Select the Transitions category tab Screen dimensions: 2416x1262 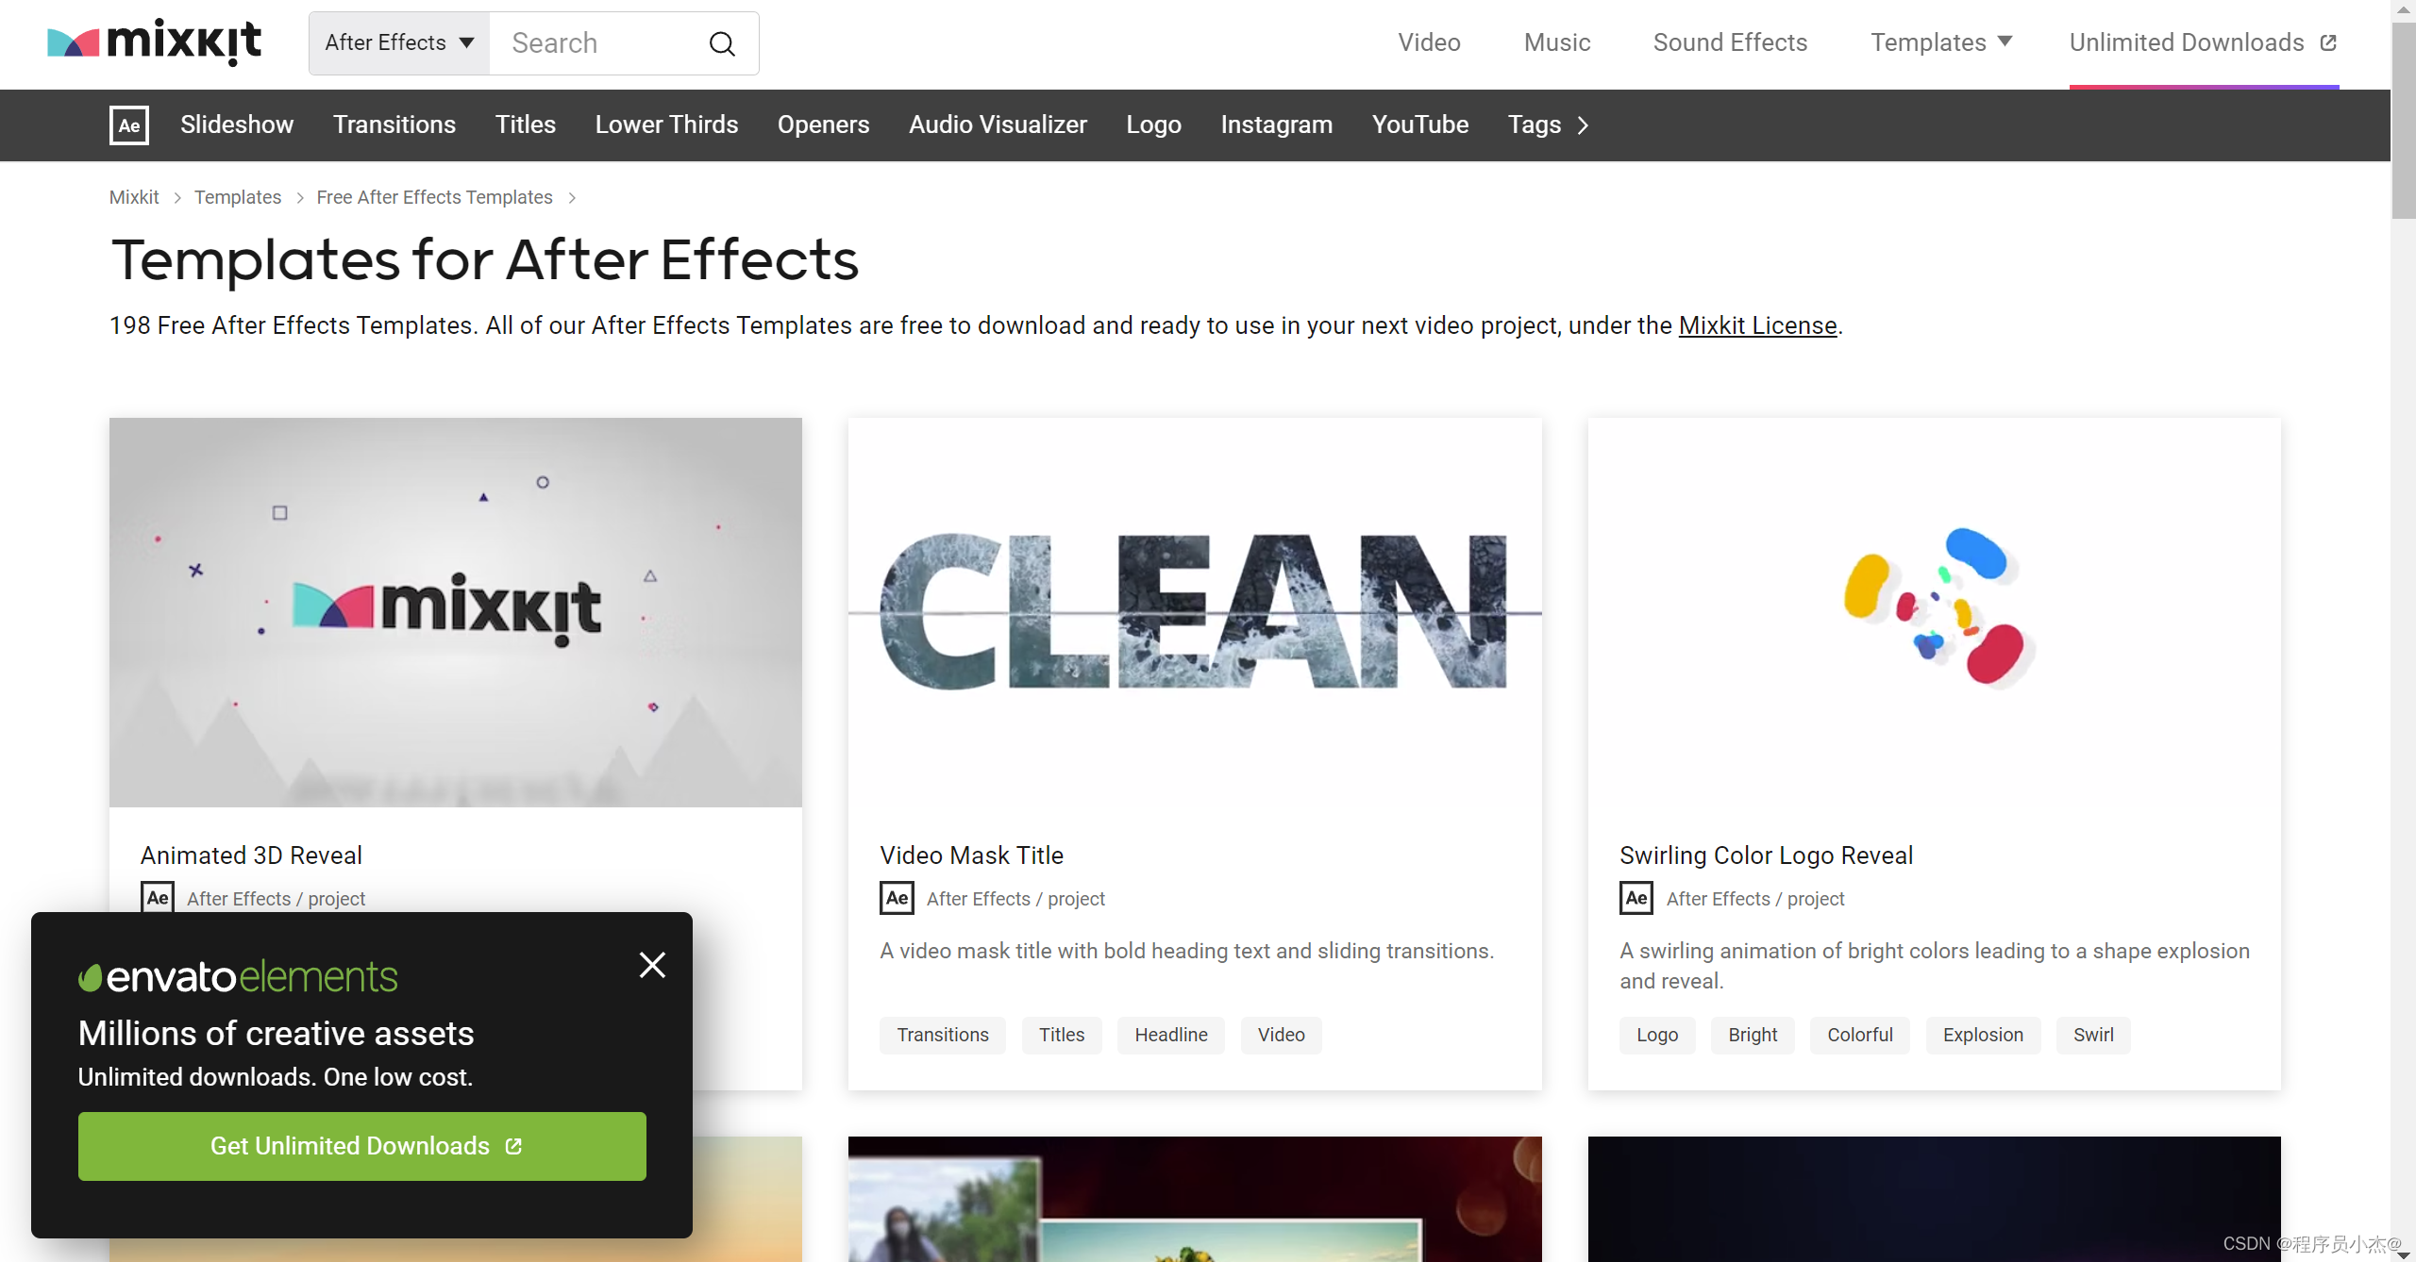coord(394,125)
